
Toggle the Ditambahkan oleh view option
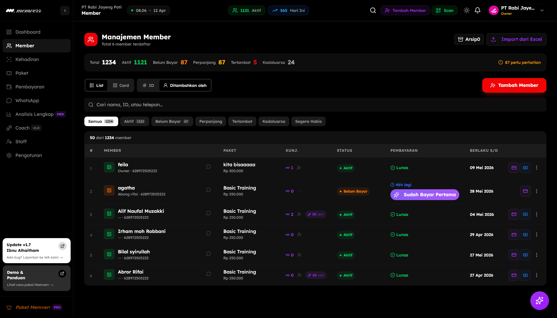coord(185,85)
